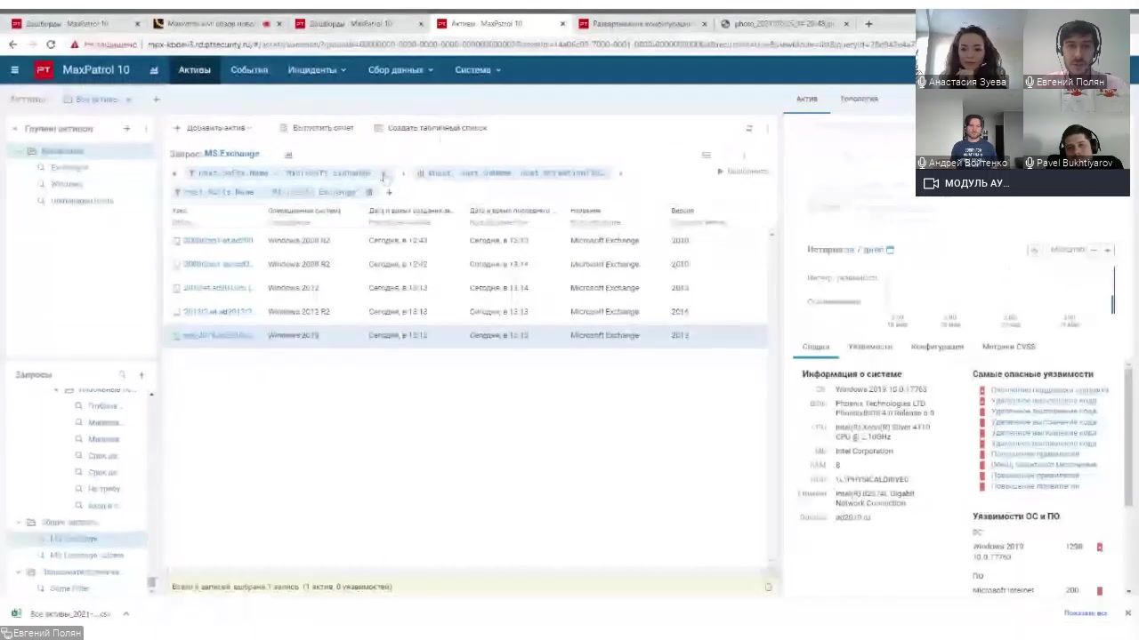This screenshot has width=1139, height=640.
Task: Open the Конфигурация details tab
Action: click(x=937, y=347)
